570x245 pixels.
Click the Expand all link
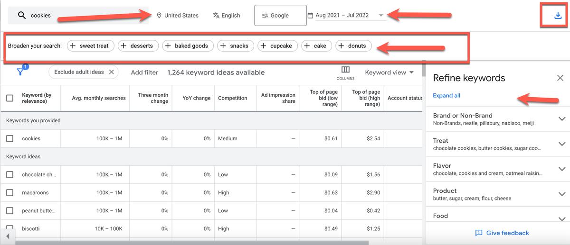[446, 96]
